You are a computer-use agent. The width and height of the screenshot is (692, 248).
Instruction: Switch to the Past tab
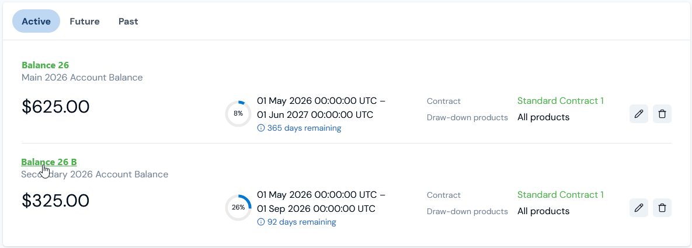(x=128, y=21)
